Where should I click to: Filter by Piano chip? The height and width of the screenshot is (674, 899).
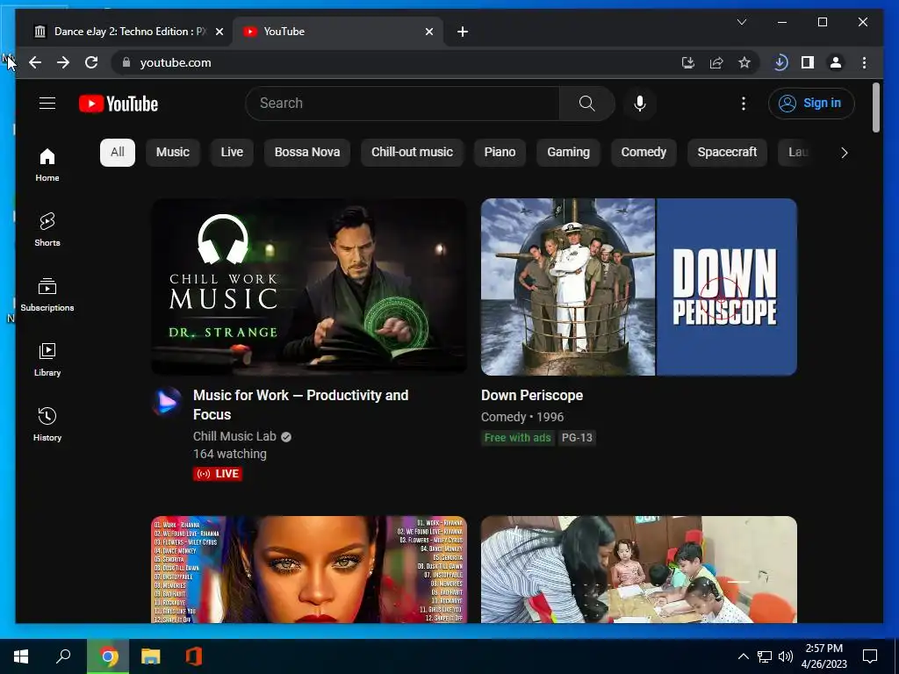pyautogui.click(x=500, y=153)
